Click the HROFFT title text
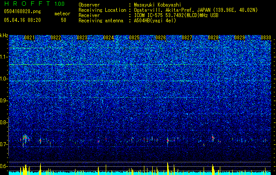The width and height of the screenshot is (276, 175). [27, 3]
